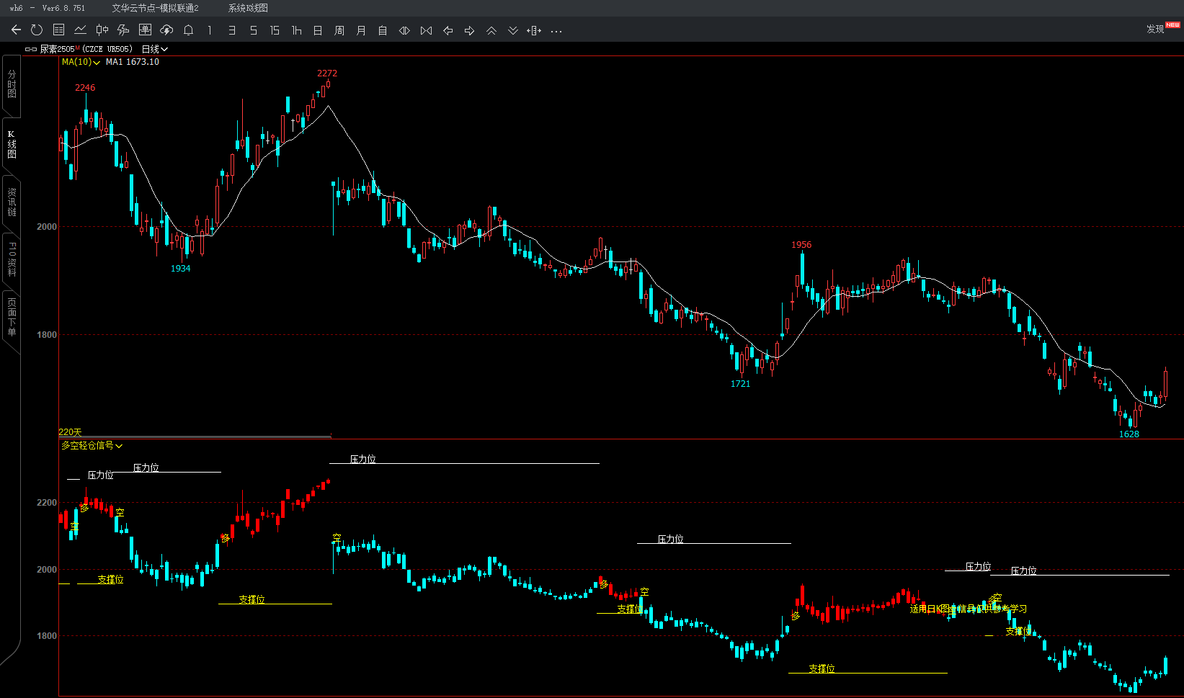Screen dimensions: 1184x698
Task: Click the 1934 low price label
Action: point(180,269)
